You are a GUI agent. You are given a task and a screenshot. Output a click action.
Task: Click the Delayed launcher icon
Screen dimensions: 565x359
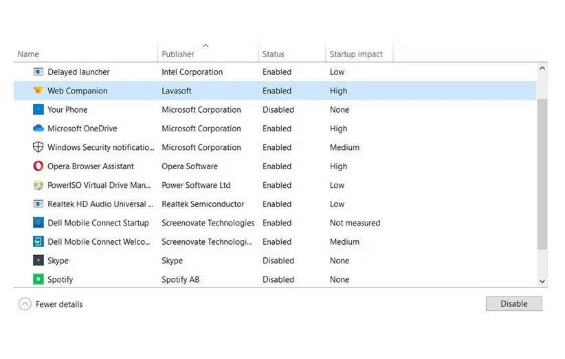click(38, 72)
